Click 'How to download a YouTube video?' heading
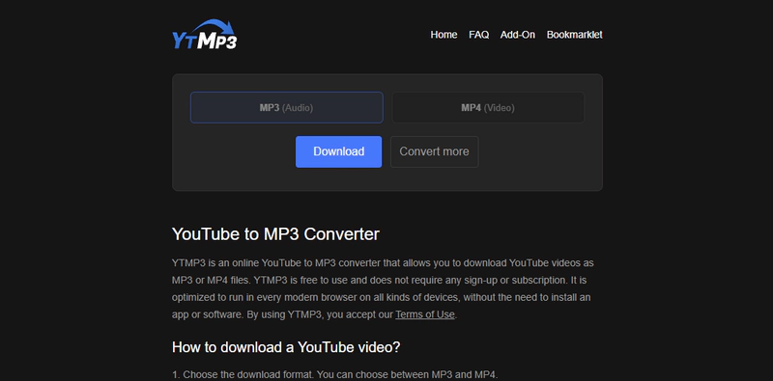 coord(286,347)
